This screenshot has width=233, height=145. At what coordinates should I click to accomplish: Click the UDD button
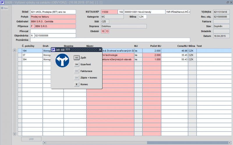point(31,139)
